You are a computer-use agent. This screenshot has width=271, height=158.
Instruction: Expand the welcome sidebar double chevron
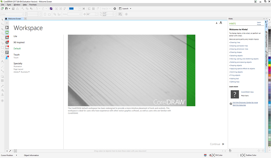(7, 23)
